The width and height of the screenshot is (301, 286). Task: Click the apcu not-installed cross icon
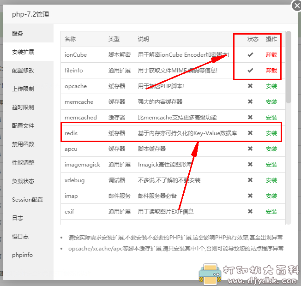tap(250, 149)
